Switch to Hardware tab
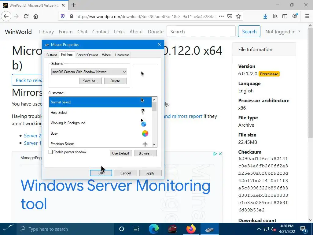 click(122, 55)
